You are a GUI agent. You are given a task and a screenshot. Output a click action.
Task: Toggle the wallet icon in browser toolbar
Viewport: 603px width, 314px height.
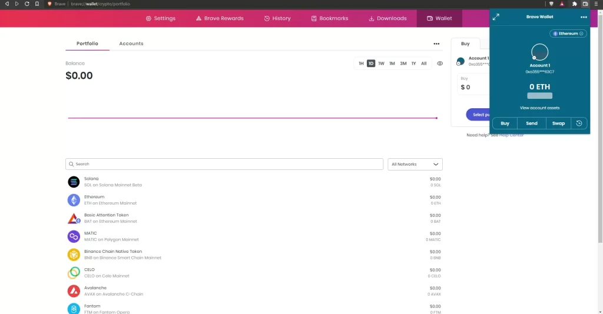585,4
